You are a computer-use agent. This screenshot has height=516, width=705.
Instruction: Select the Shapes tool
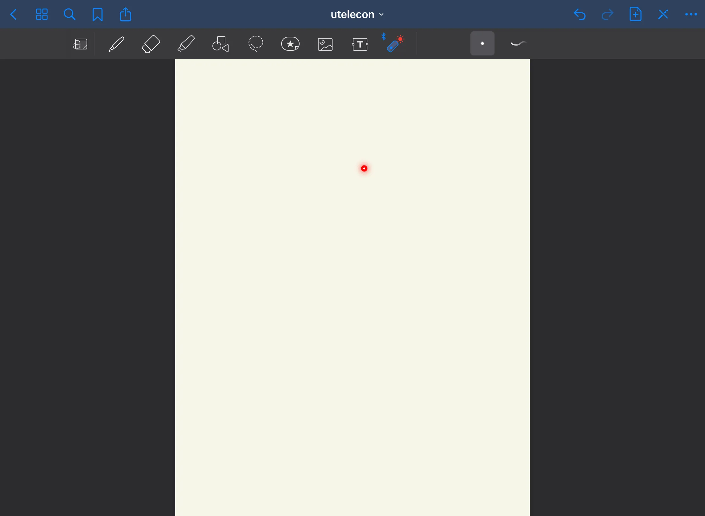[221, 44]
